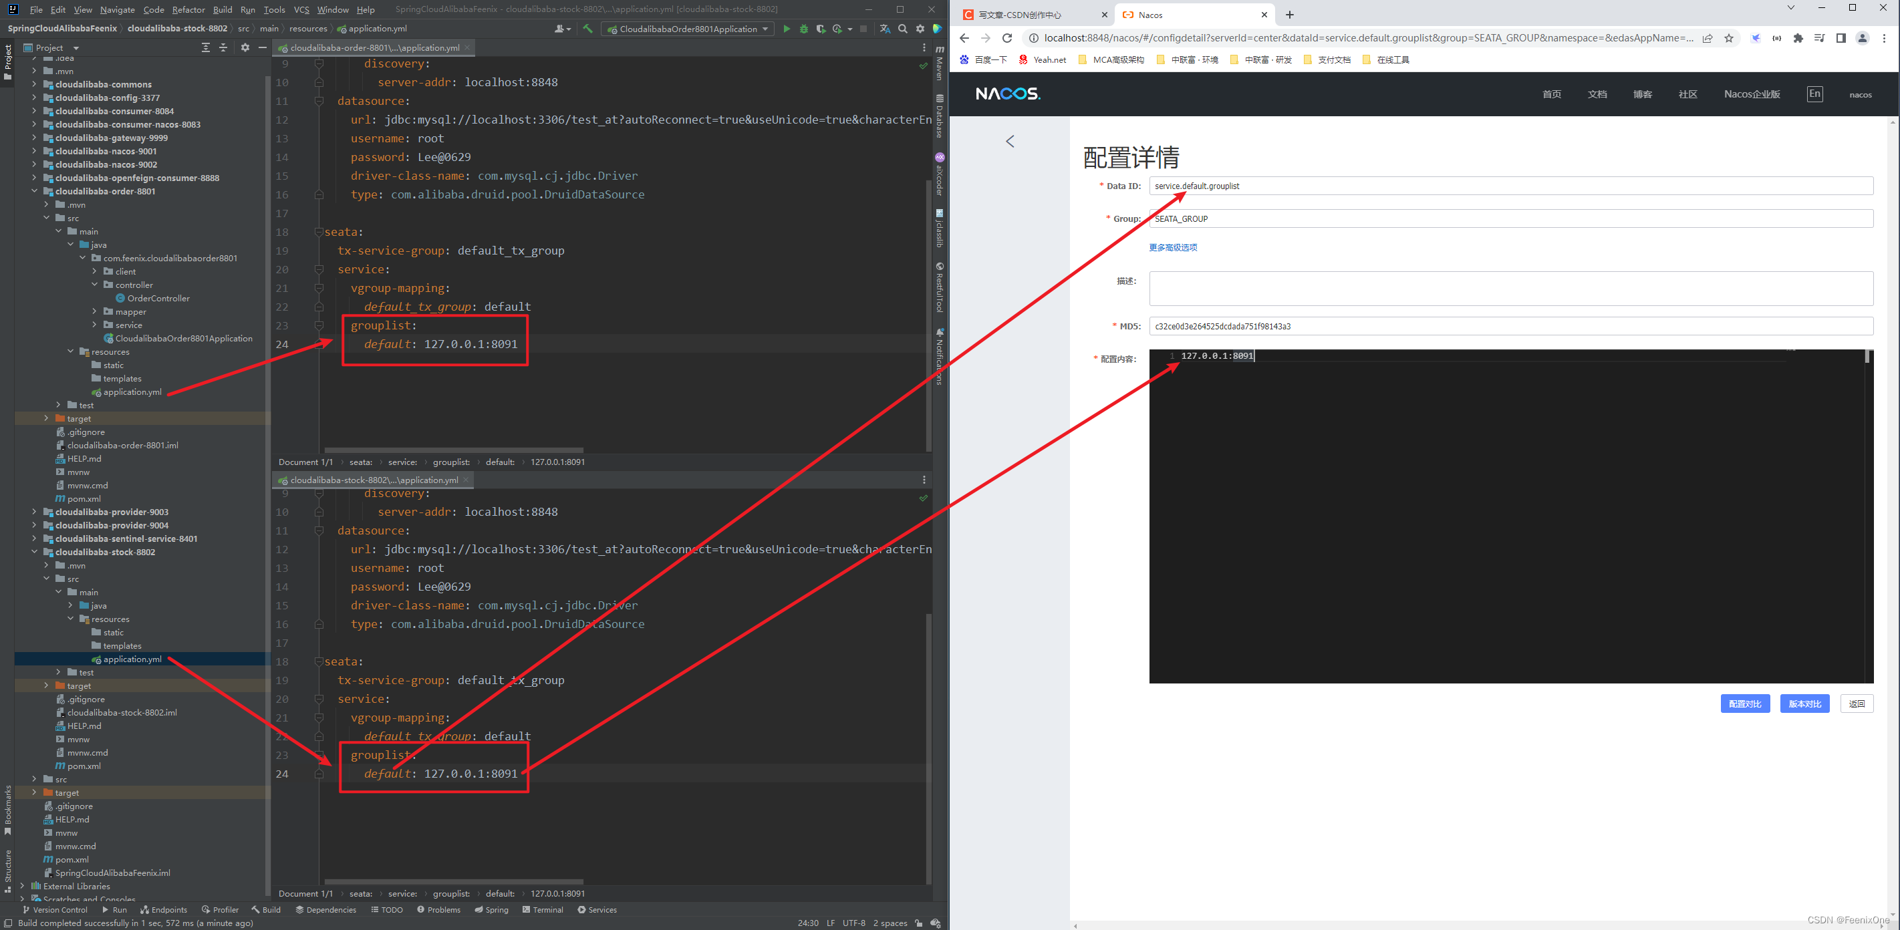Viewport: 1900px width, 930px height.
Task: Click the upper editor horizontal scrollbar
Action: (454, 449)
